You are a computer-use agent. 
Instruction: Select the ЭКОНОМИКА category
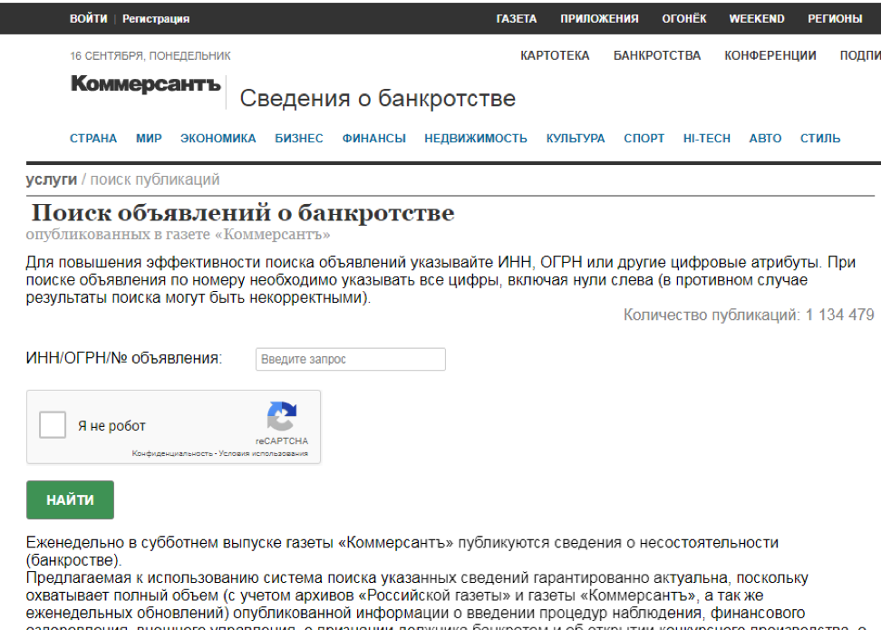[x=218, y=139]
